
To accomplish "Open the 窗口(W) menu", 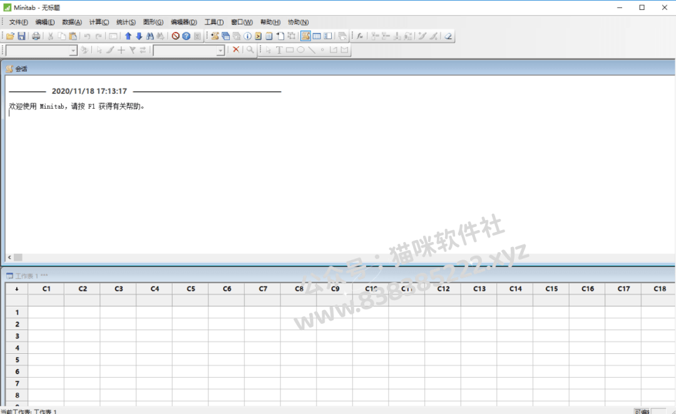I will point(242,22).
